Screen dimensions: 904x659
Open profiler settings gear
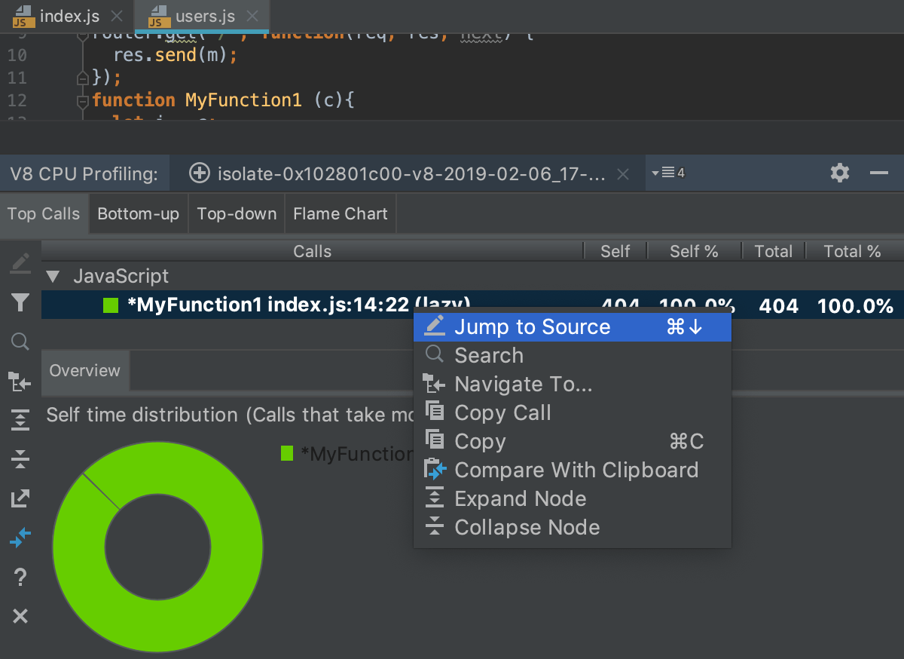click(839, 173)
